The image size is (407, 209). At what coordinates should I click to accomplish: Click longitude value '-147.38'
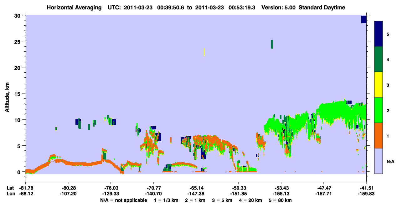(x=196, y=194)
